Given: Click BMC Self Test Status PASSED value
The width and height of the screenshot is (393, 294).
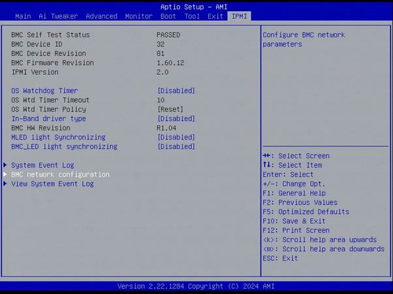Looking at the screenshot, I should [168, 35].
